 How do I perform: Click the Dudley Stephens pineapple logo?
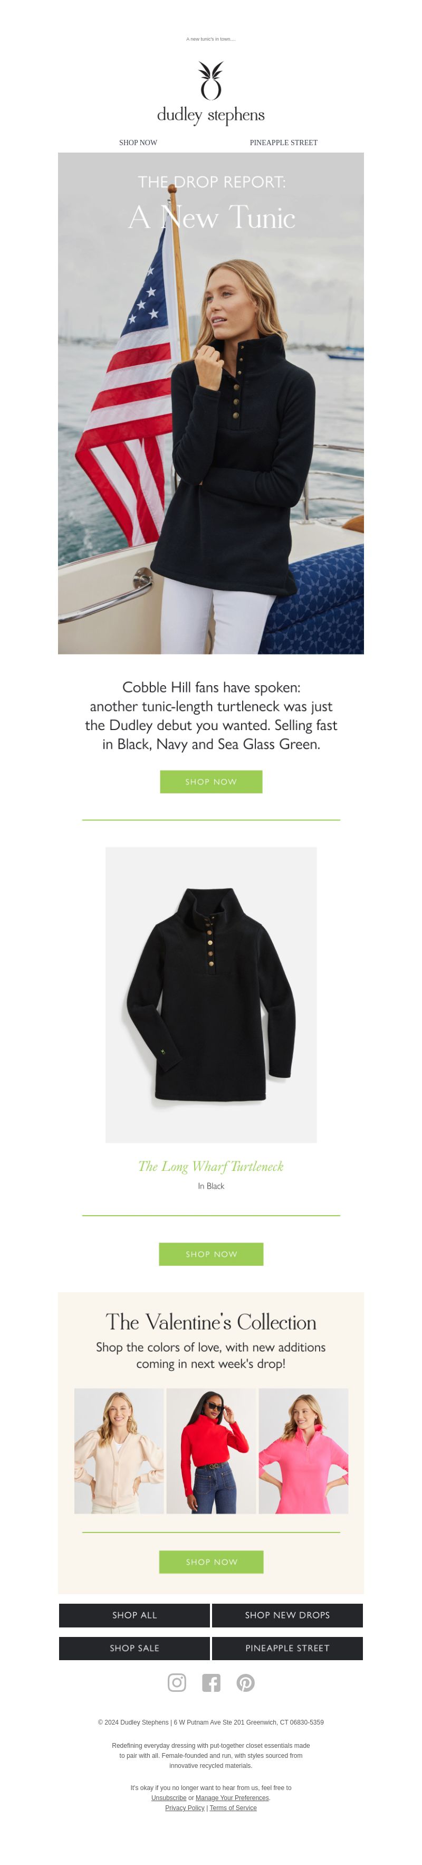pos(210,93)
